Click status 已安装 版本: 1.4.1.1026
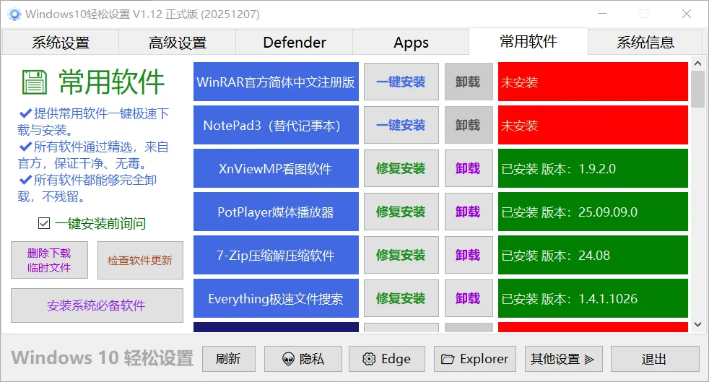The height and width of the screenshot is (382, 709). [x=593, y=298]
